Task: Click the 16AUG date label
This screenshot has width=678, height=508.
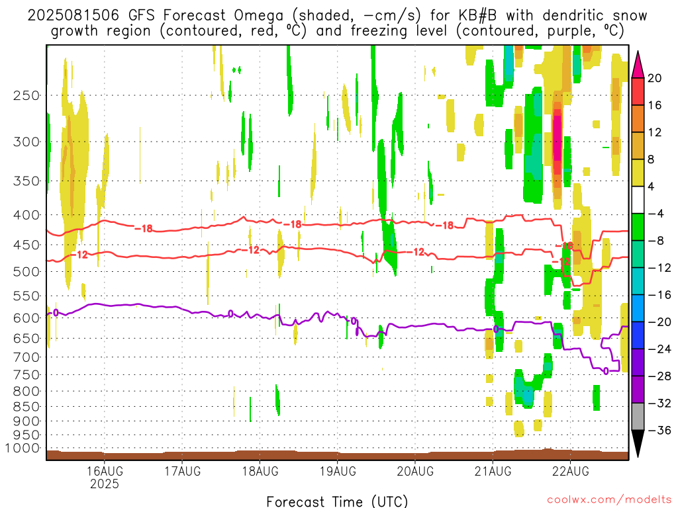Action: point(105,471)
